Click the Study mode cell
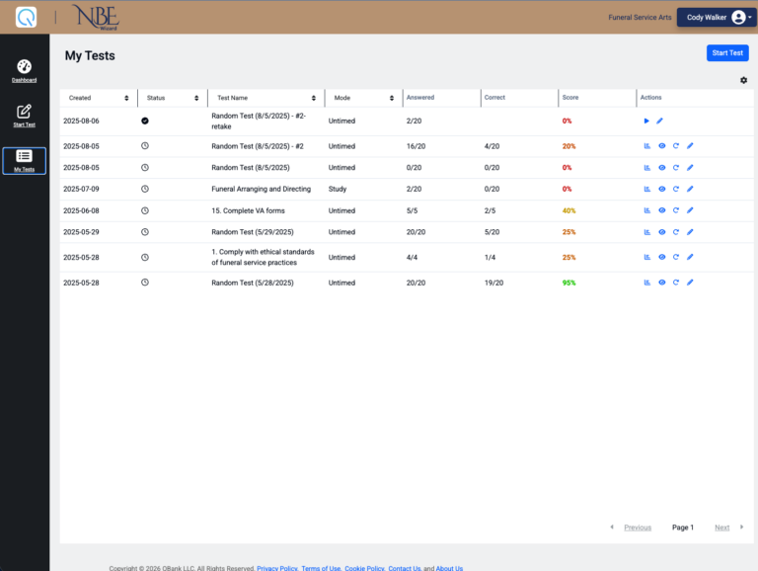Screen dimensions: 758x571 (x=338, y=189)
